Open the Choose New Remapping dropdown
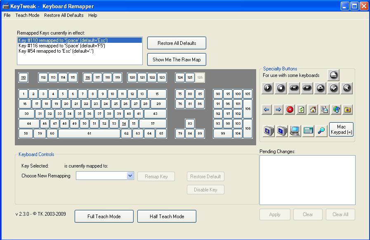The width and height of the screenshot is (370, 240). pos(130,176)
